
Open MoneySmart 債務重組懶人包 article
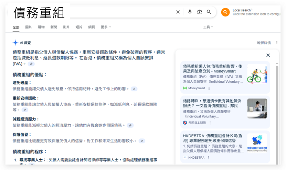pos(213,68)
